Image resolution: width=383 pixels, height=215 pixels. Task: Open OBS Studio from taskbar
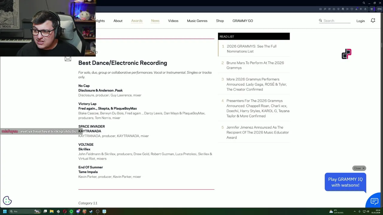pyautogui.click(x=98, y=211)
